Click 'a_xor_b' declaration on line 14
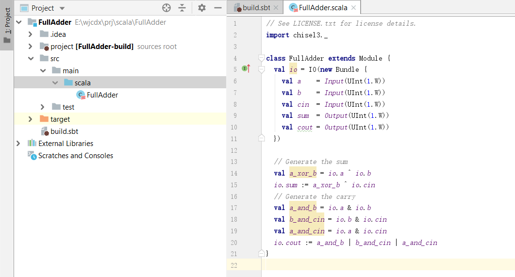This screenshot has width=515, height=277. 303,173
